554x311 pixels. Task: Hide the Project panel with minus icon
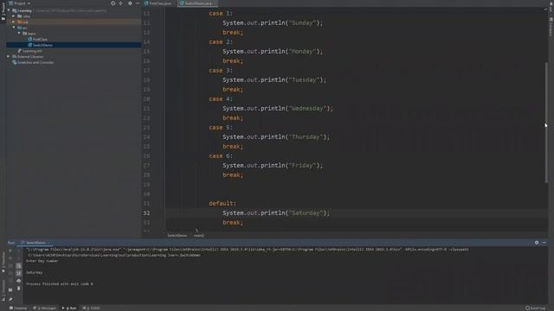coord(137,3)
